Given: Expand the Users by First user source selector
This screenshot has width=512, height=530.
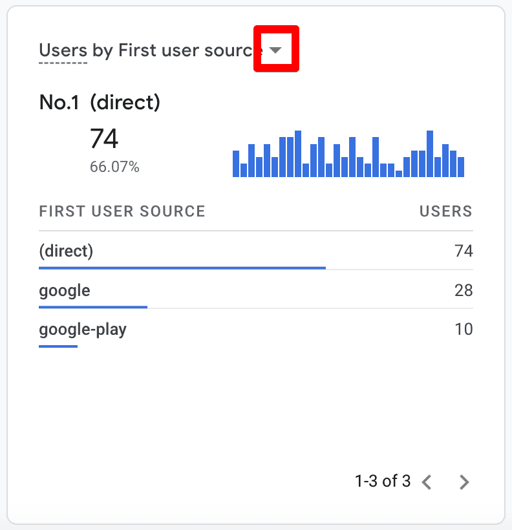Looking at the screenshot, I should (x=276, y=49).
